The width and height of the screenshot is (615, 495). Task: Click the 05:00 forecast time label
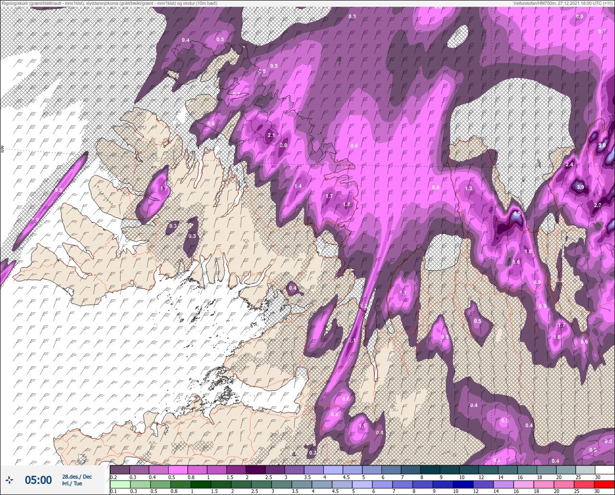pyautogui.click(x=38, y=480)
